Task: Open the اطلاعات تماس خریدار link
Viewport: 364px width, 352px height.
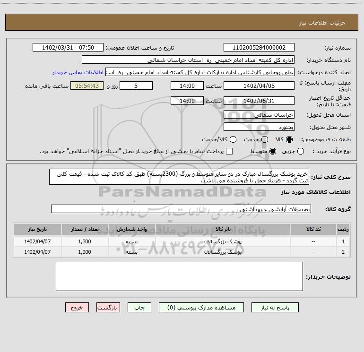Action: click(78, 72)
